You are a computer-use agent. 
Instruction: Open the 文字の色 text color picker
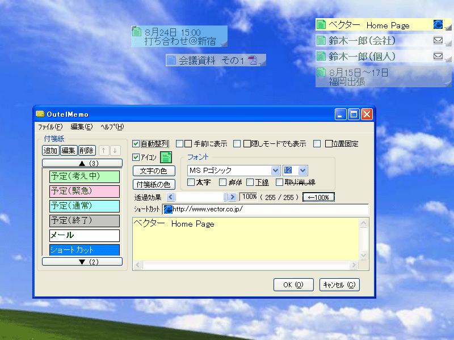[x=154, y=171]
